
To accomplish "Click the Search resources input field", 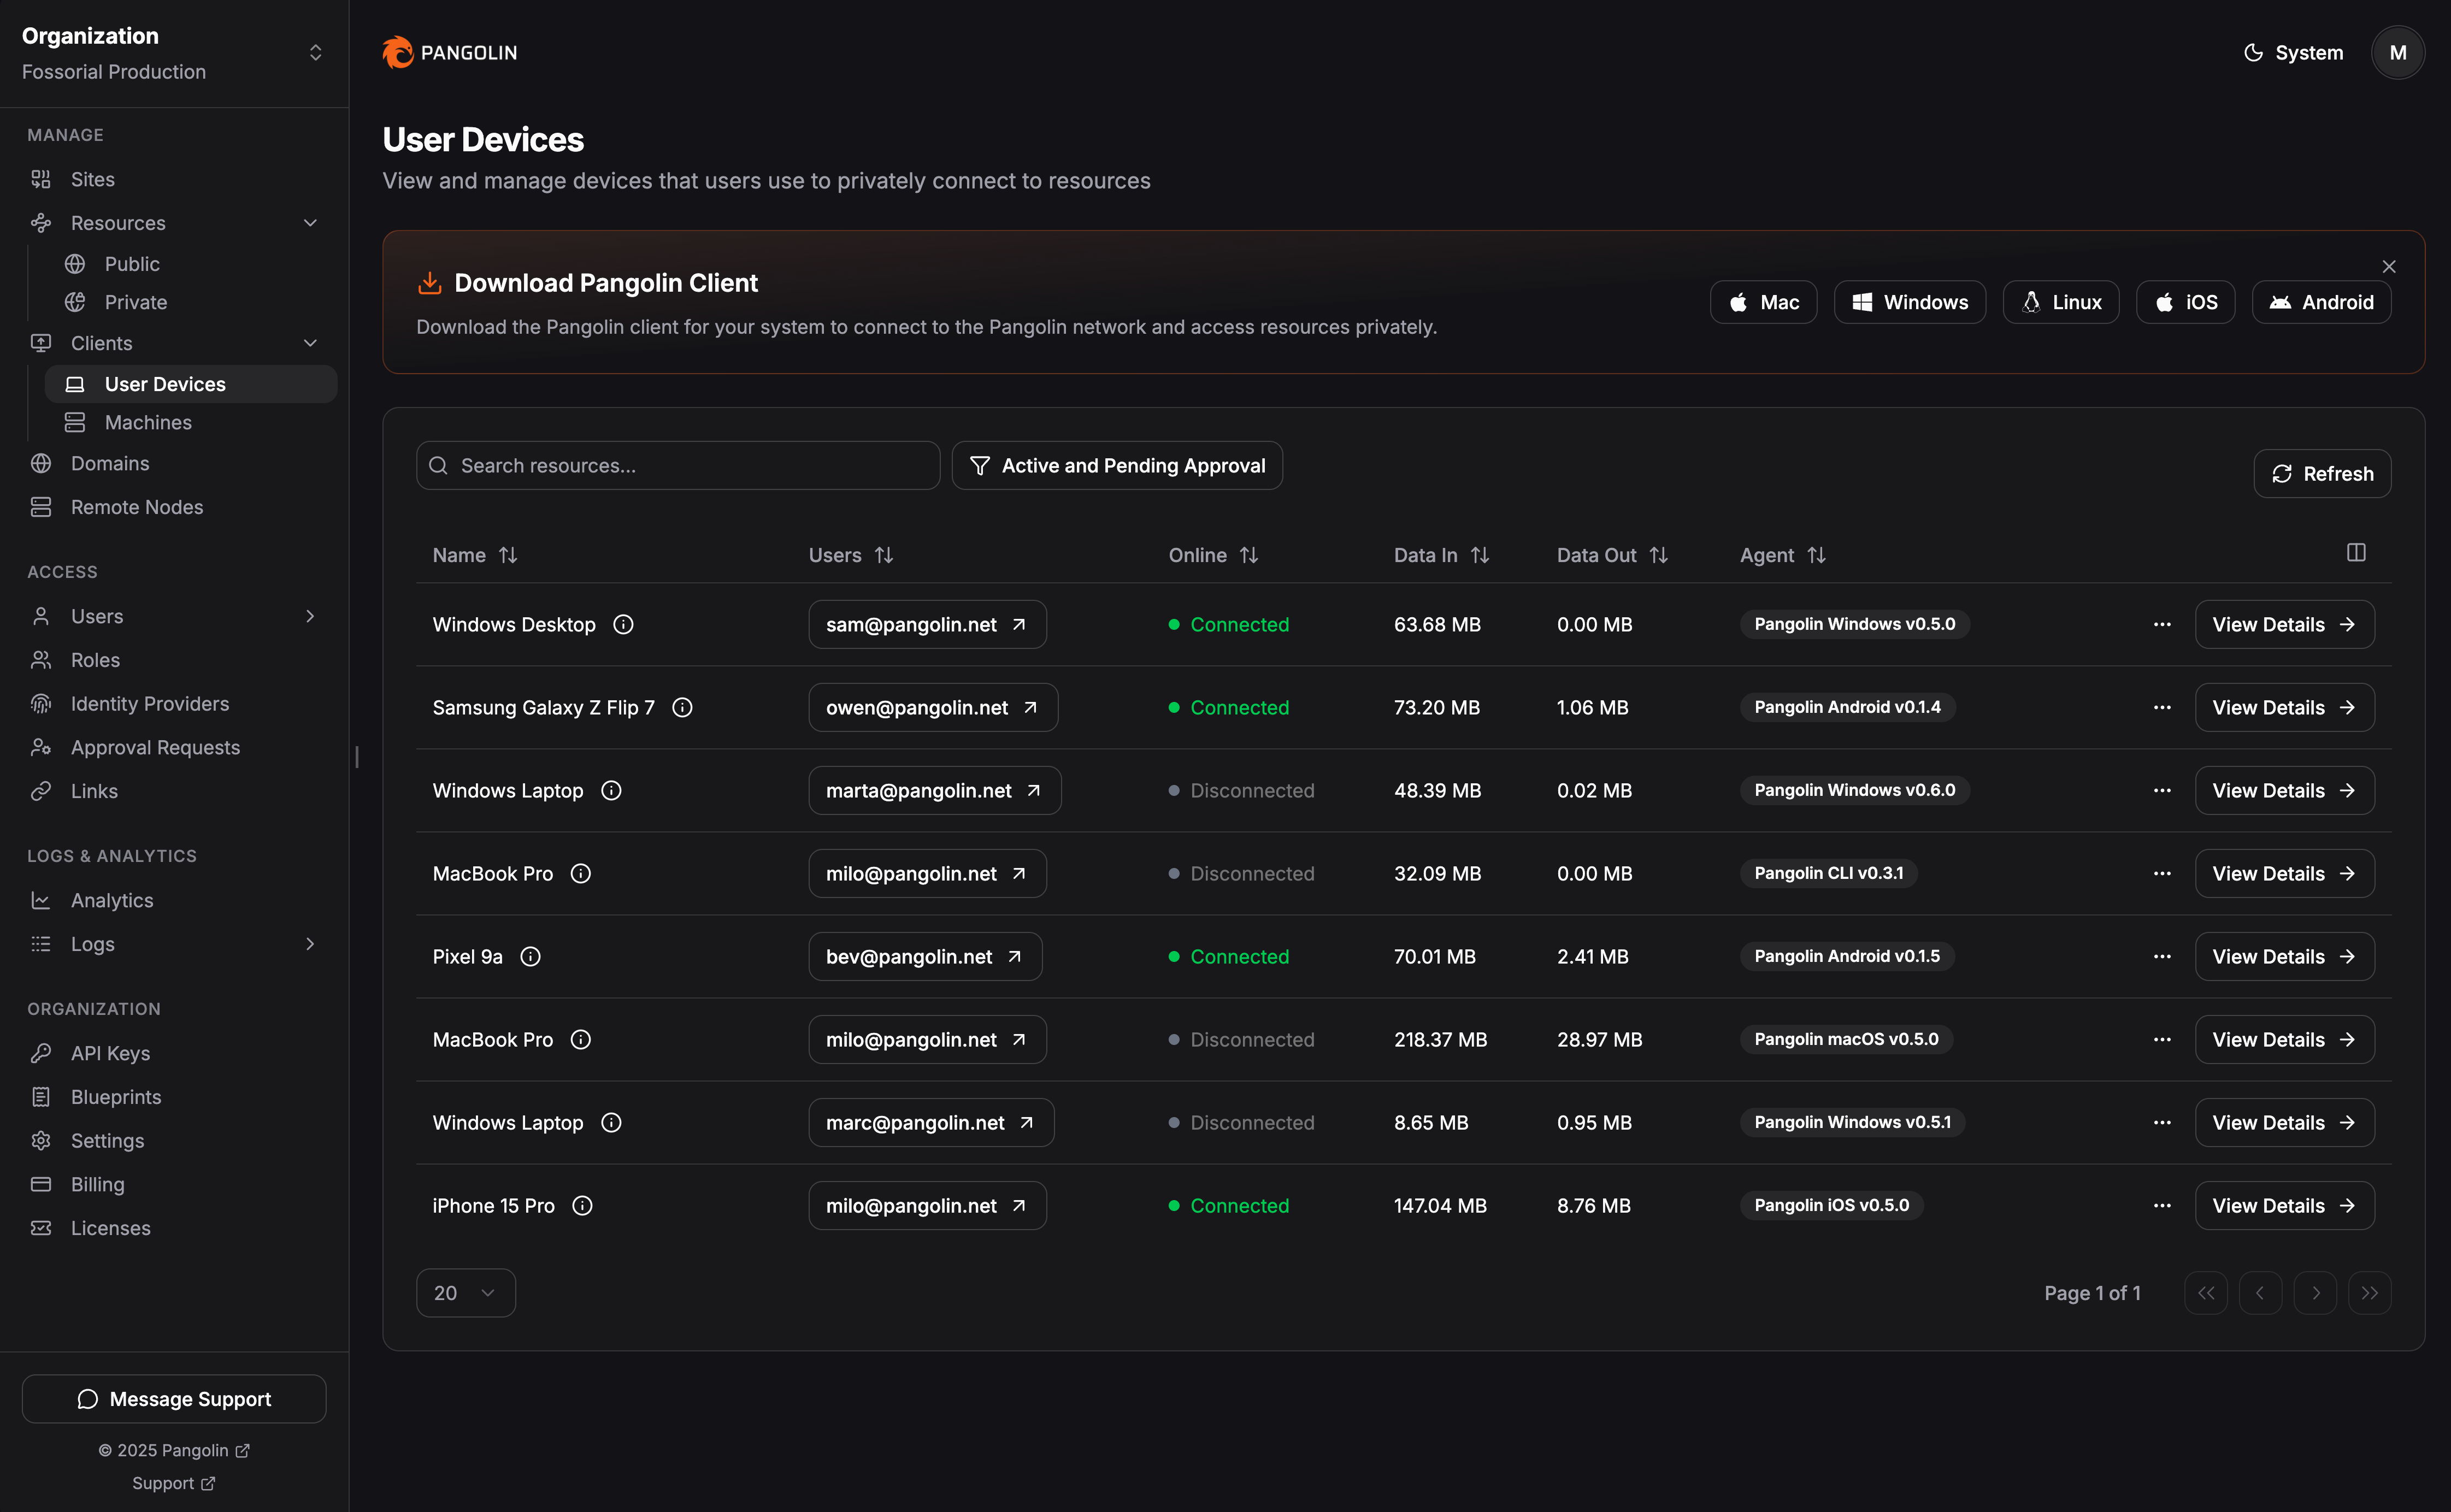I will tap(678, 465).
